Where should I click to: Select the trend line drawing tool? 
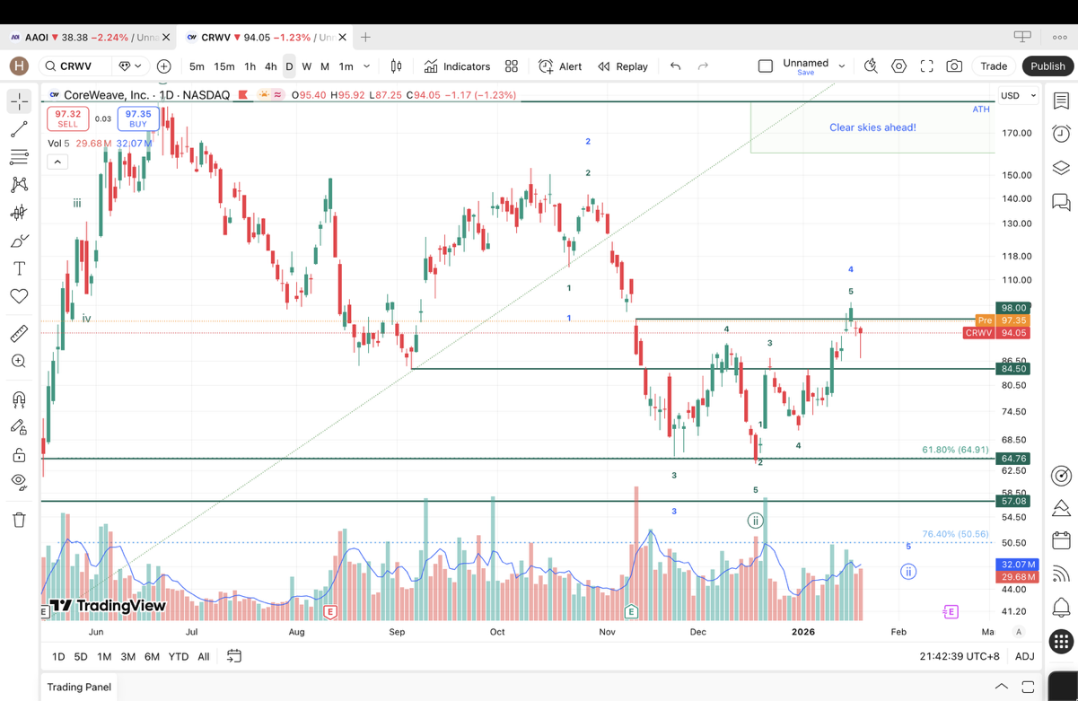pos(19,130)
